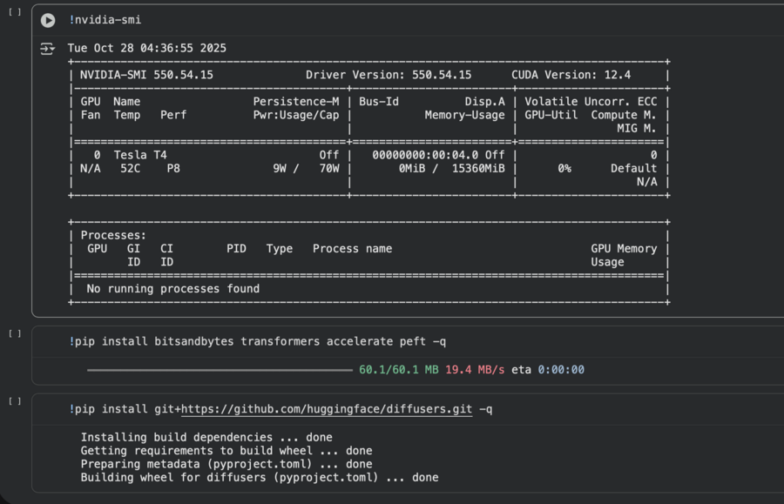Click the pip download progress bar
The image size is (784, 504).
point(220,370)
